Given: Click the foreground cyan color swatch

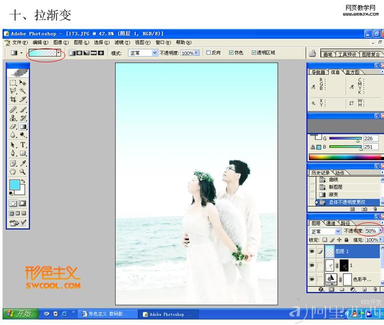Looking at the screenshot, I should click(14, 184).
